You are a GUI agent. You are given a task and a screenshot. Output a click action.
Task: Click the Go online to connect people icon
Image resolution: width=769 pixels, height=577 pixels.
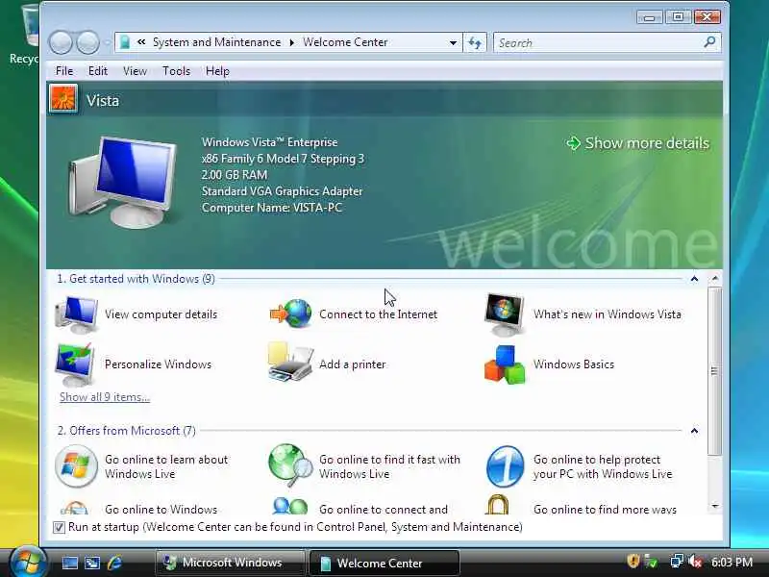290,506
